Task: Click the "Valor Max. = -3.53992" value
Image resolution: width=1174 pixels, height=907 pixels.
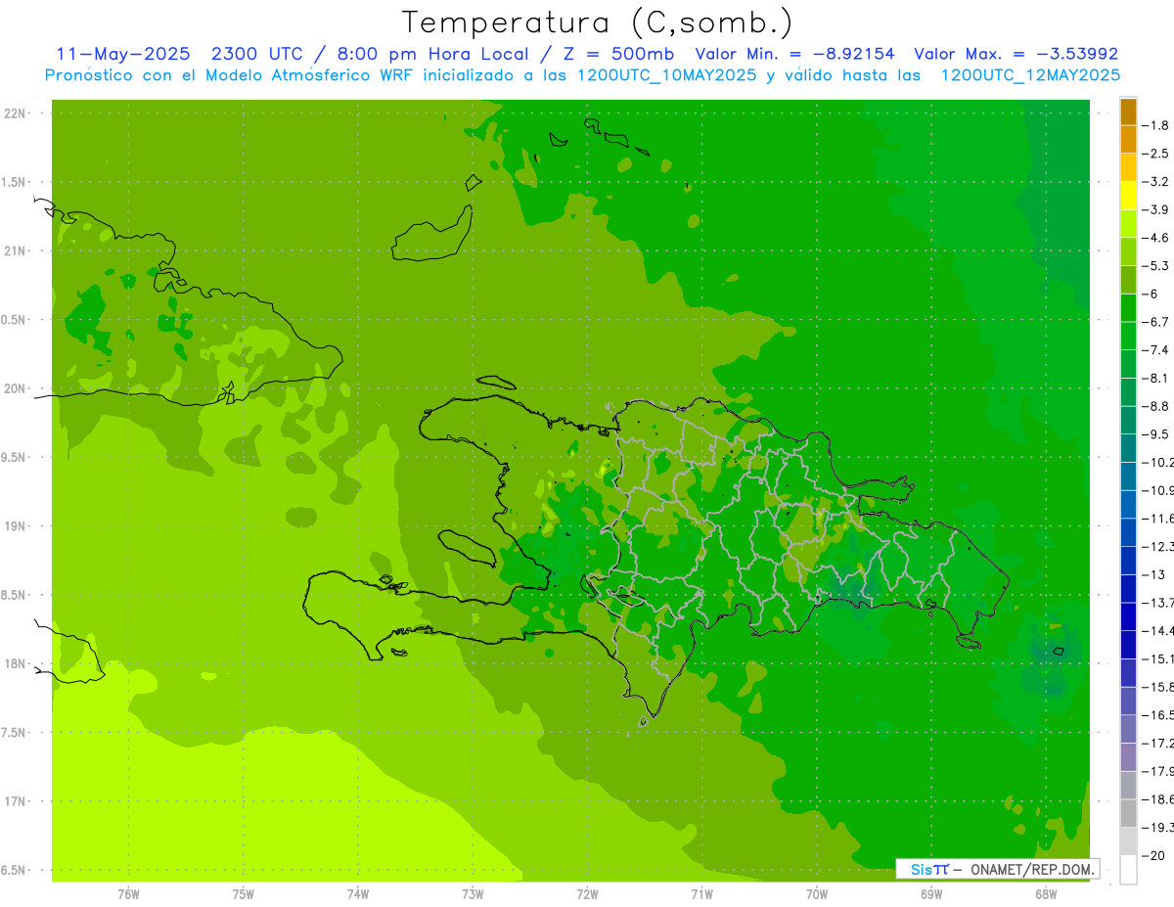Action: [x=1016, y=54]
